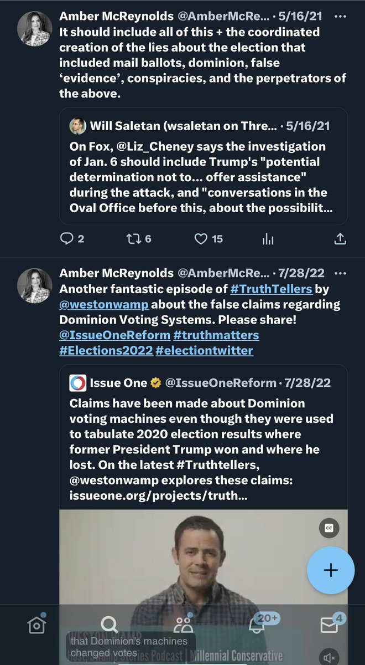365x665 pixels.
Task: Like the tweet with 15 likes
Action: [x=200, y=239]
